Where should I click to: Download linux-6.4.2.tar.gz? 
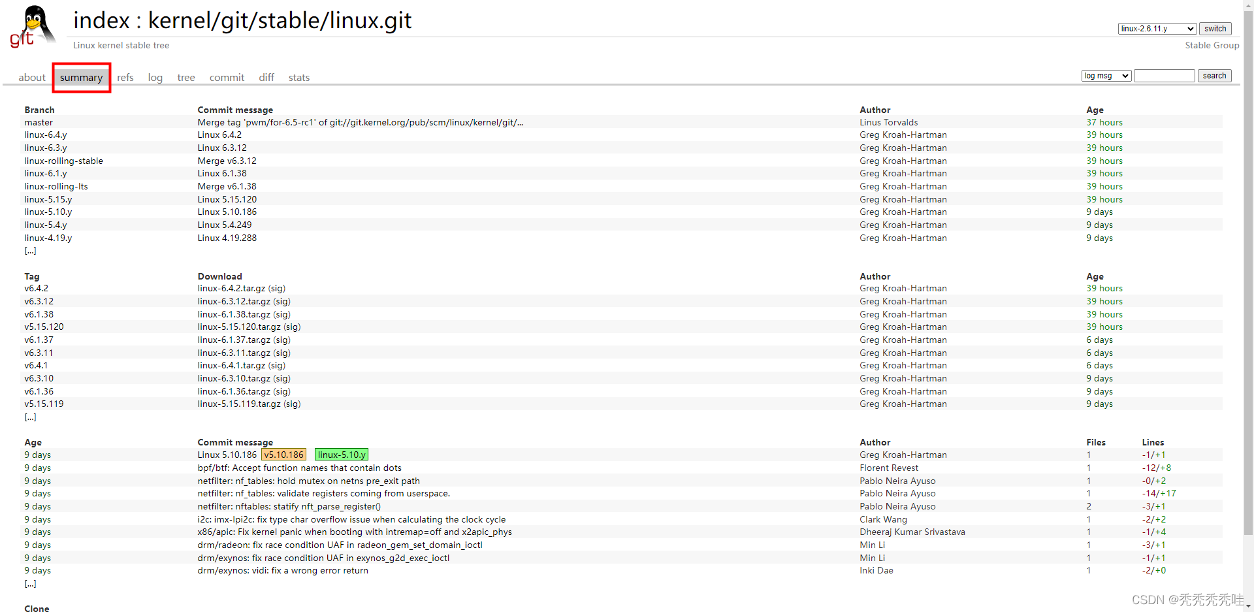click(231, 289)
